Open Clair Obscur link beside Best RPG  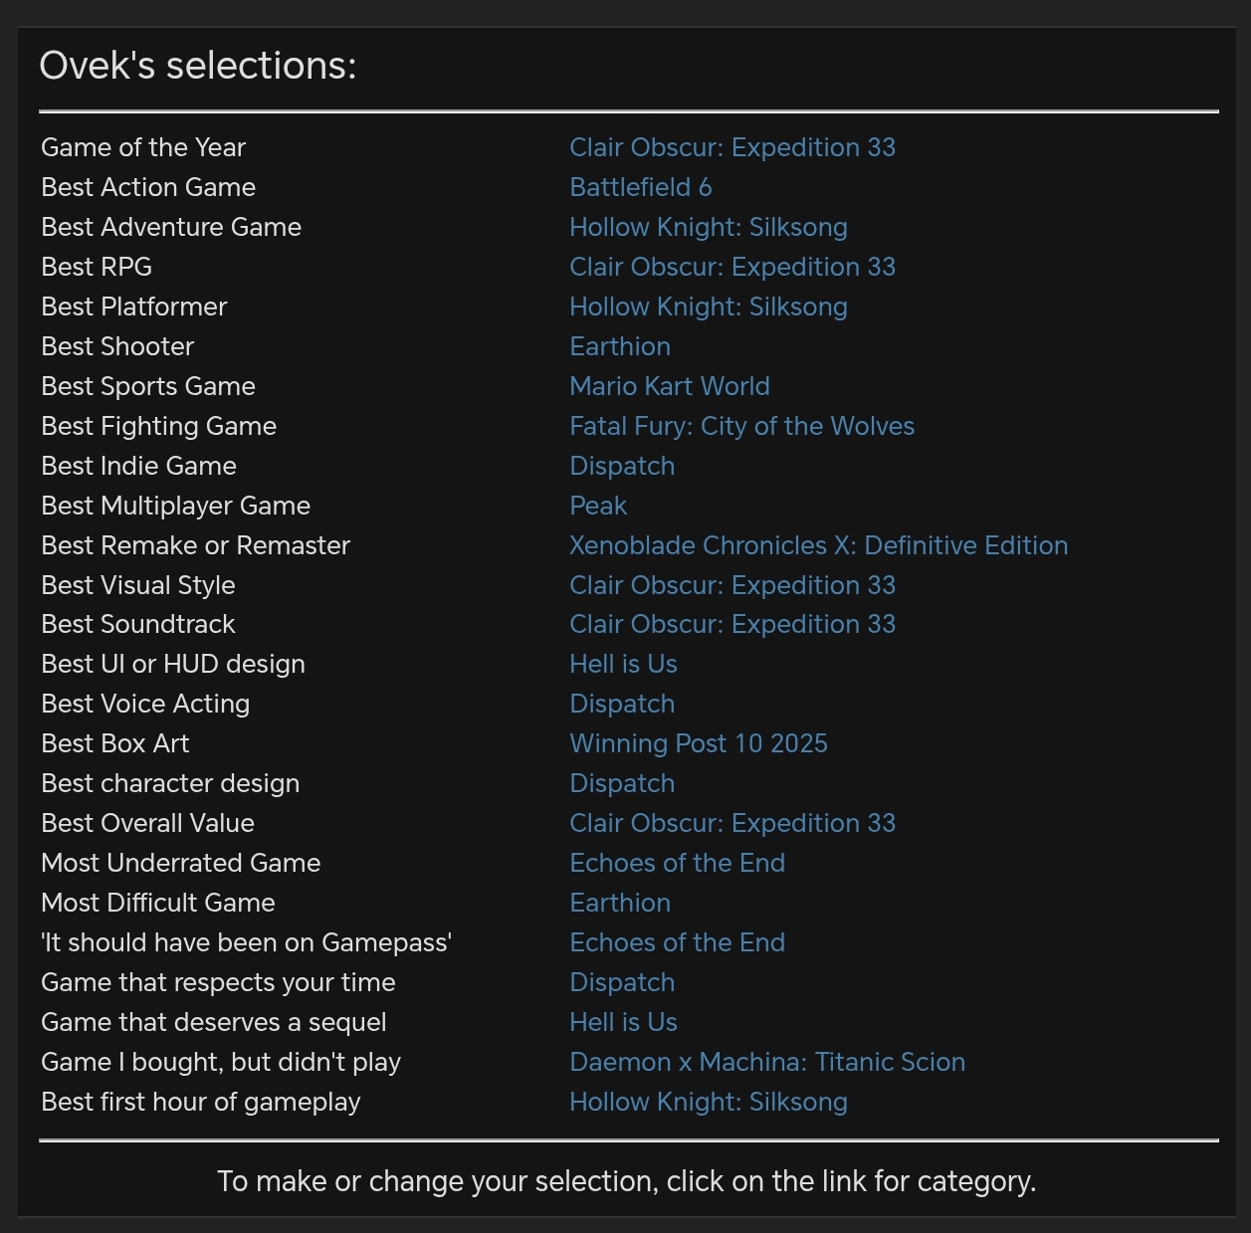[731, 267]
